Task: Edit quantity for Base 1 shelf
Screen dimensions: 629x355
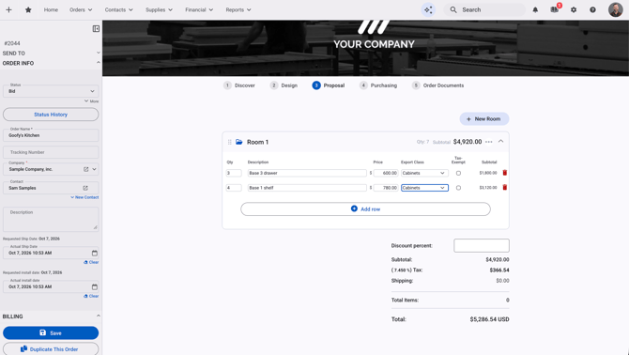Action: pos(234,188)
